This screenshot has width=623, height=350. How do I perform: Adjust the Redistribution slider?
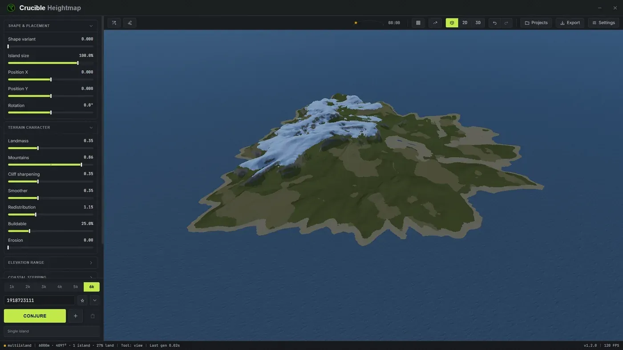51,214
